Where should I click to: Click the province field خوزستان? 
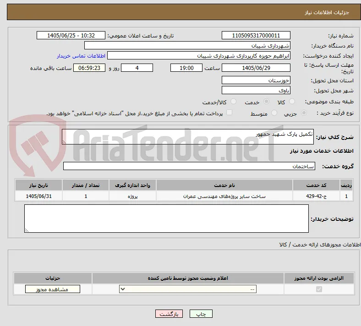[256, 80]
